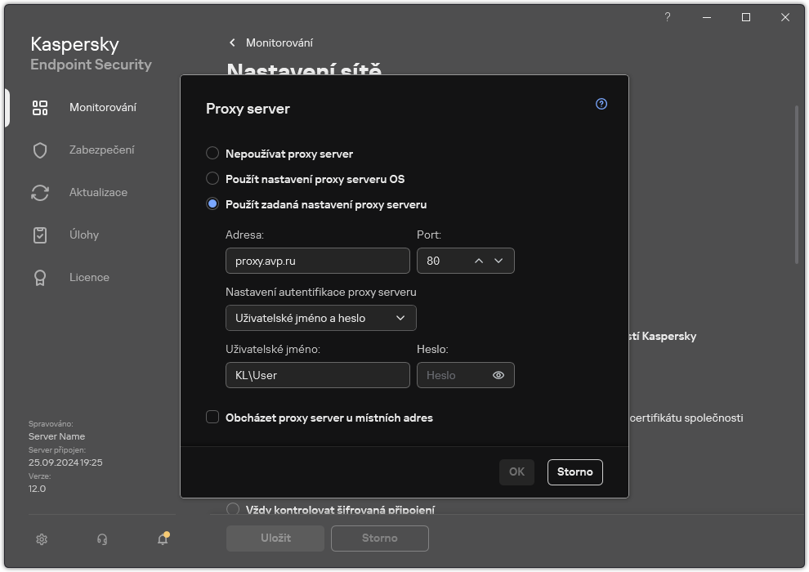Enable Obcházet proxy server u místních adres

point(212,418)
